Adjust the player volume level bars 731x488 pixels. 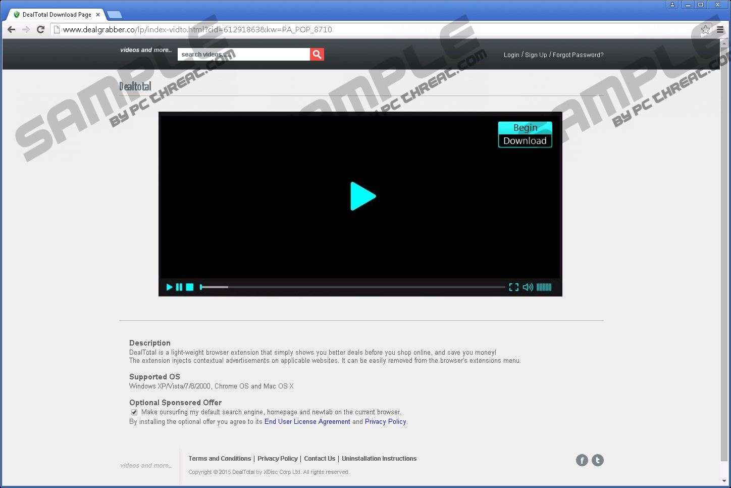(544, 287)
